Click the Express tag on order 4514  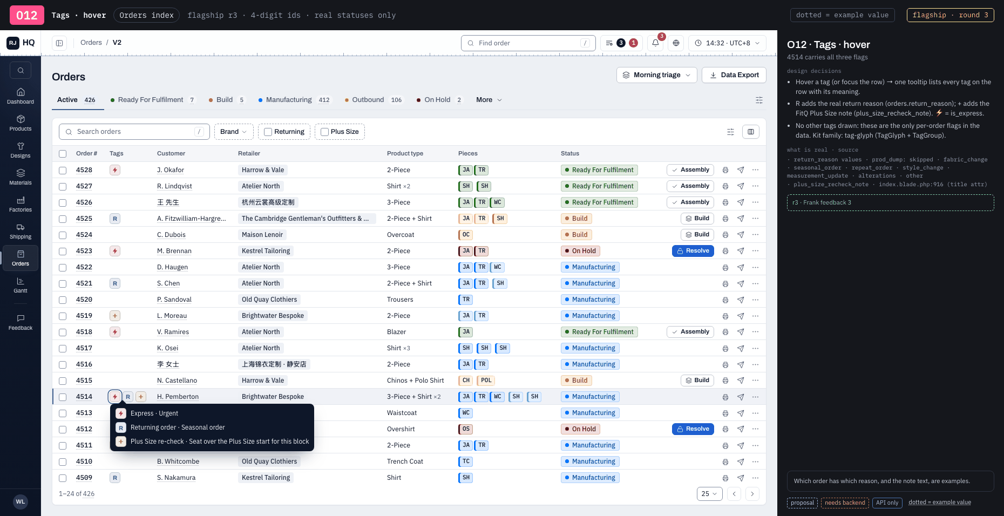pyautogui.click(x=115, y=397)
